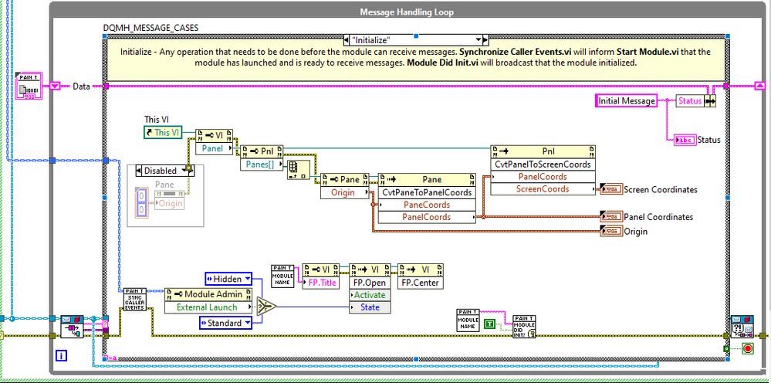Click the Panes[] property output
The height and width of the screenshot is (383, 771).
point(262,164)
